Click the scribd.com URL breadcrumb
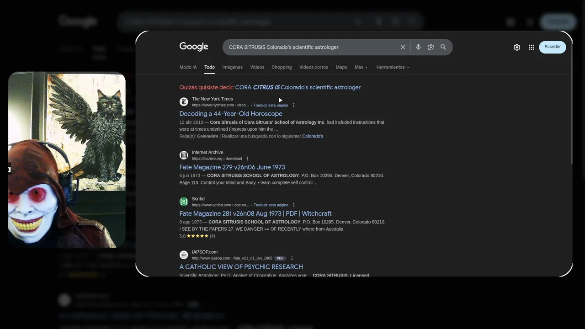The height and width of the screenshot is (329, 585). tap(220, 205)
